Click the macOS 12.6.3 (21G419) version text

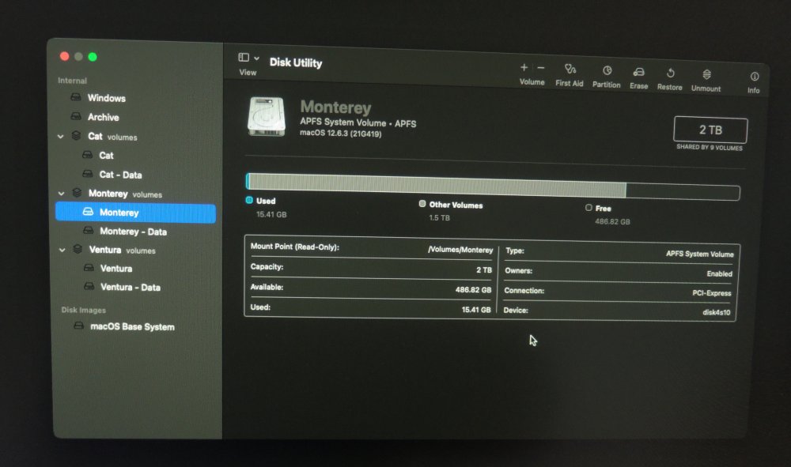pyautogui.click(x=340, y=134)
